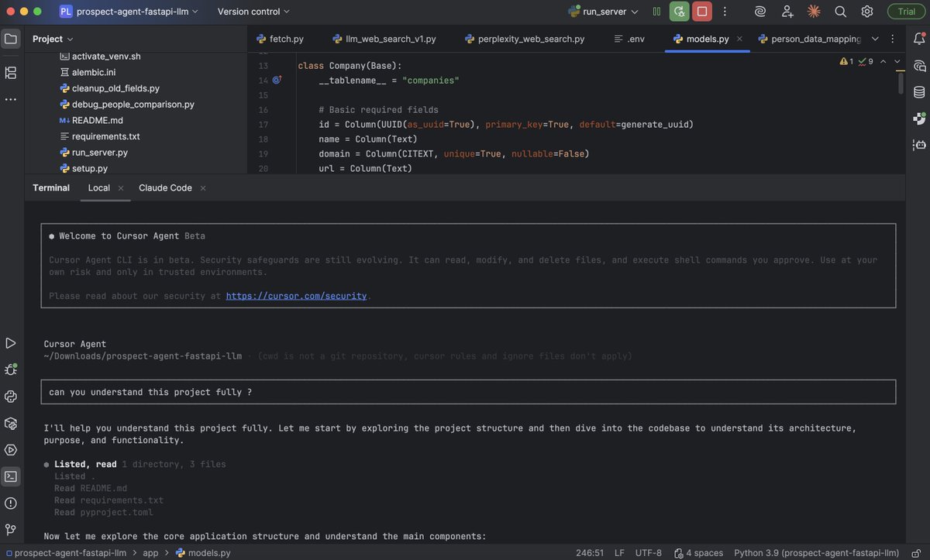Image resolution: width=930 pixels, height=560 pixels.
Task: Jump to previous highlighted problem arrow
Action: click(x=883, y=61)
